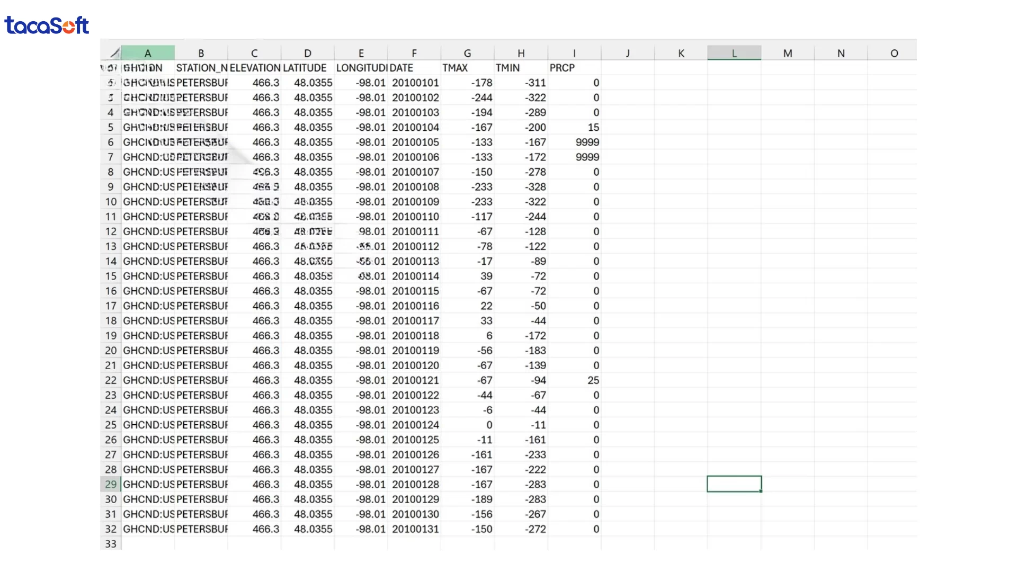Select column H header

pos(521,53)
